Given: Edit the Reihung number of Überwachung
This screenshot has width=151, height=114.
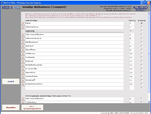Looking at the screenshot, I should (132, 27).
